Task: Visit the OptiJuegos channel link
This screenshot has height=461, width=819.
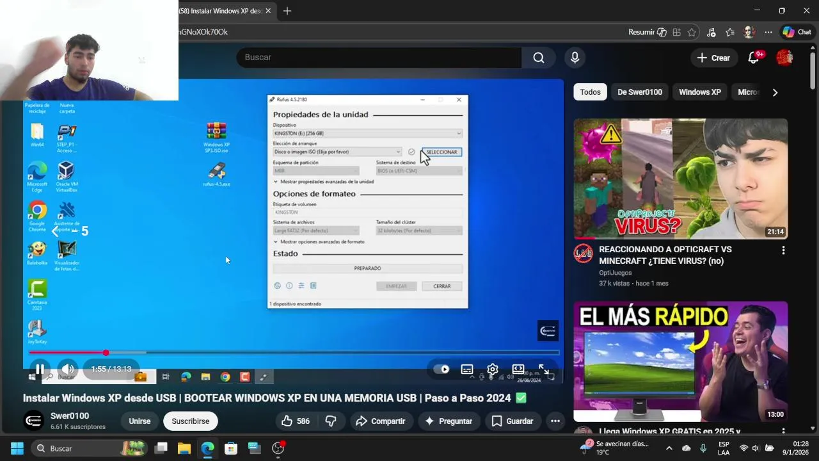Action: pos(616,273)
